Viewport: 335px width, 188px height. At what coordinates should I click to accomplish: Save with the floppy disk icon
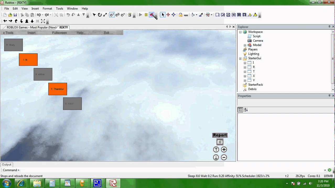15,15
